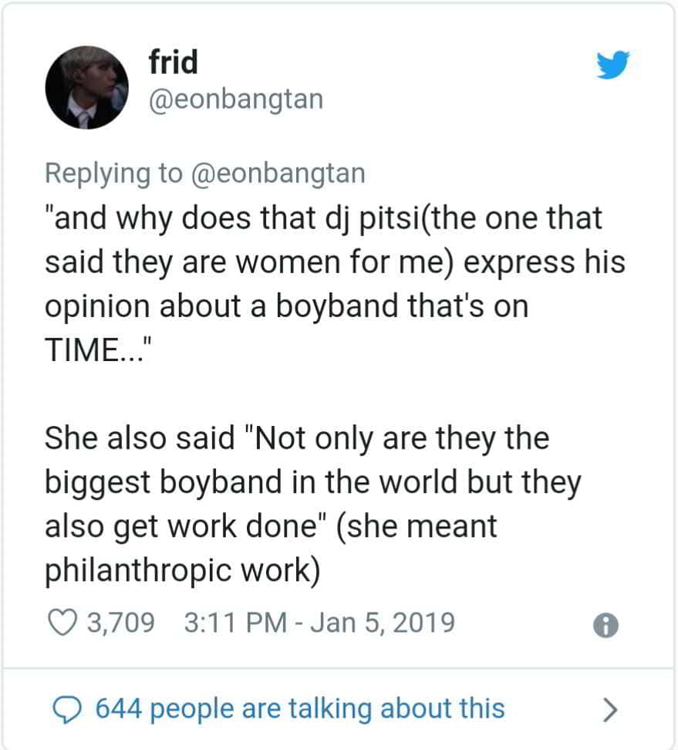Click the line beginning "She also said"
This screenshot has height=750, width=678.
(296, 438)
